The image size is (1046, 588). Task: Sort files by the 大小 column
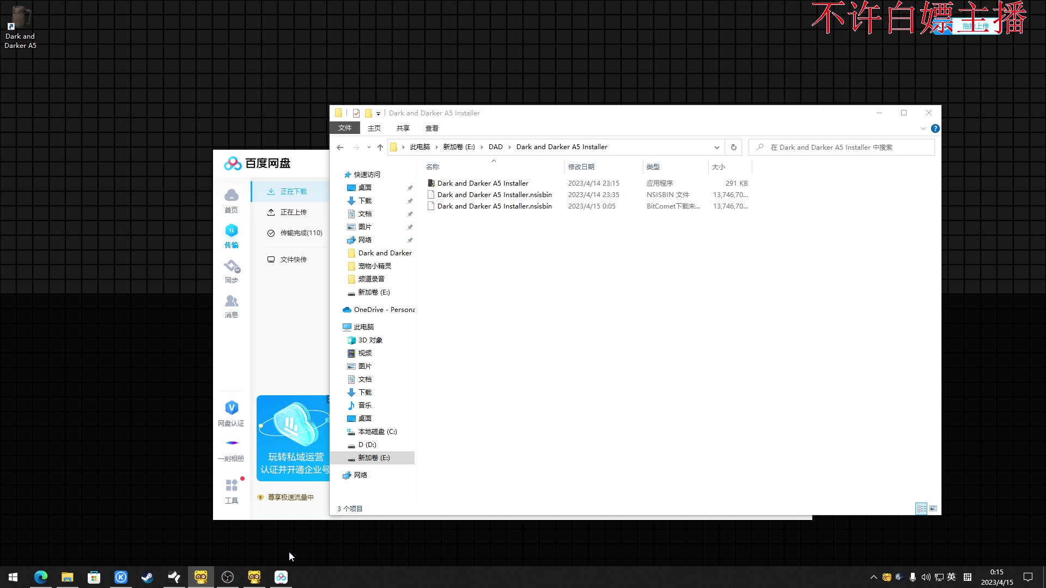[x=730, y=167]
